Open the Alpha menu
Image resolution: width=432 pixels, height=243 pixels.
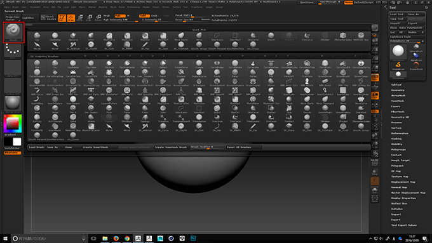pos(7,7)
